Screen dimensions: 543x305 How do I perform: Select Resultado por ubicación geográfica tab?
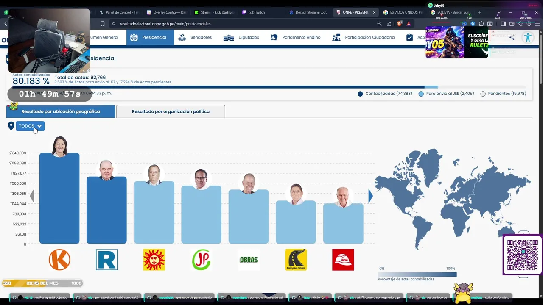coord(61,111)
